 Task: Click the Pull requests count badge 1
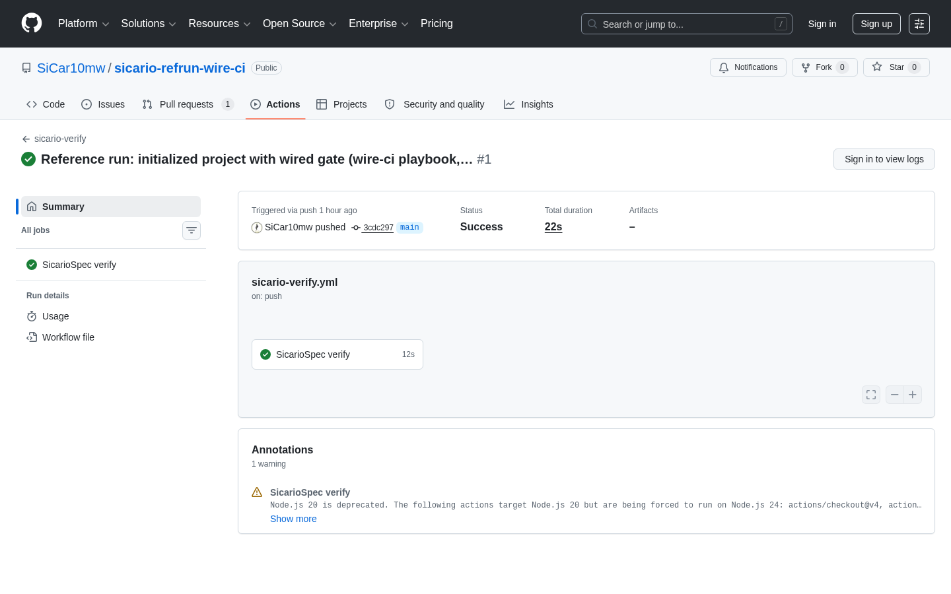click(x=228, y=104)
